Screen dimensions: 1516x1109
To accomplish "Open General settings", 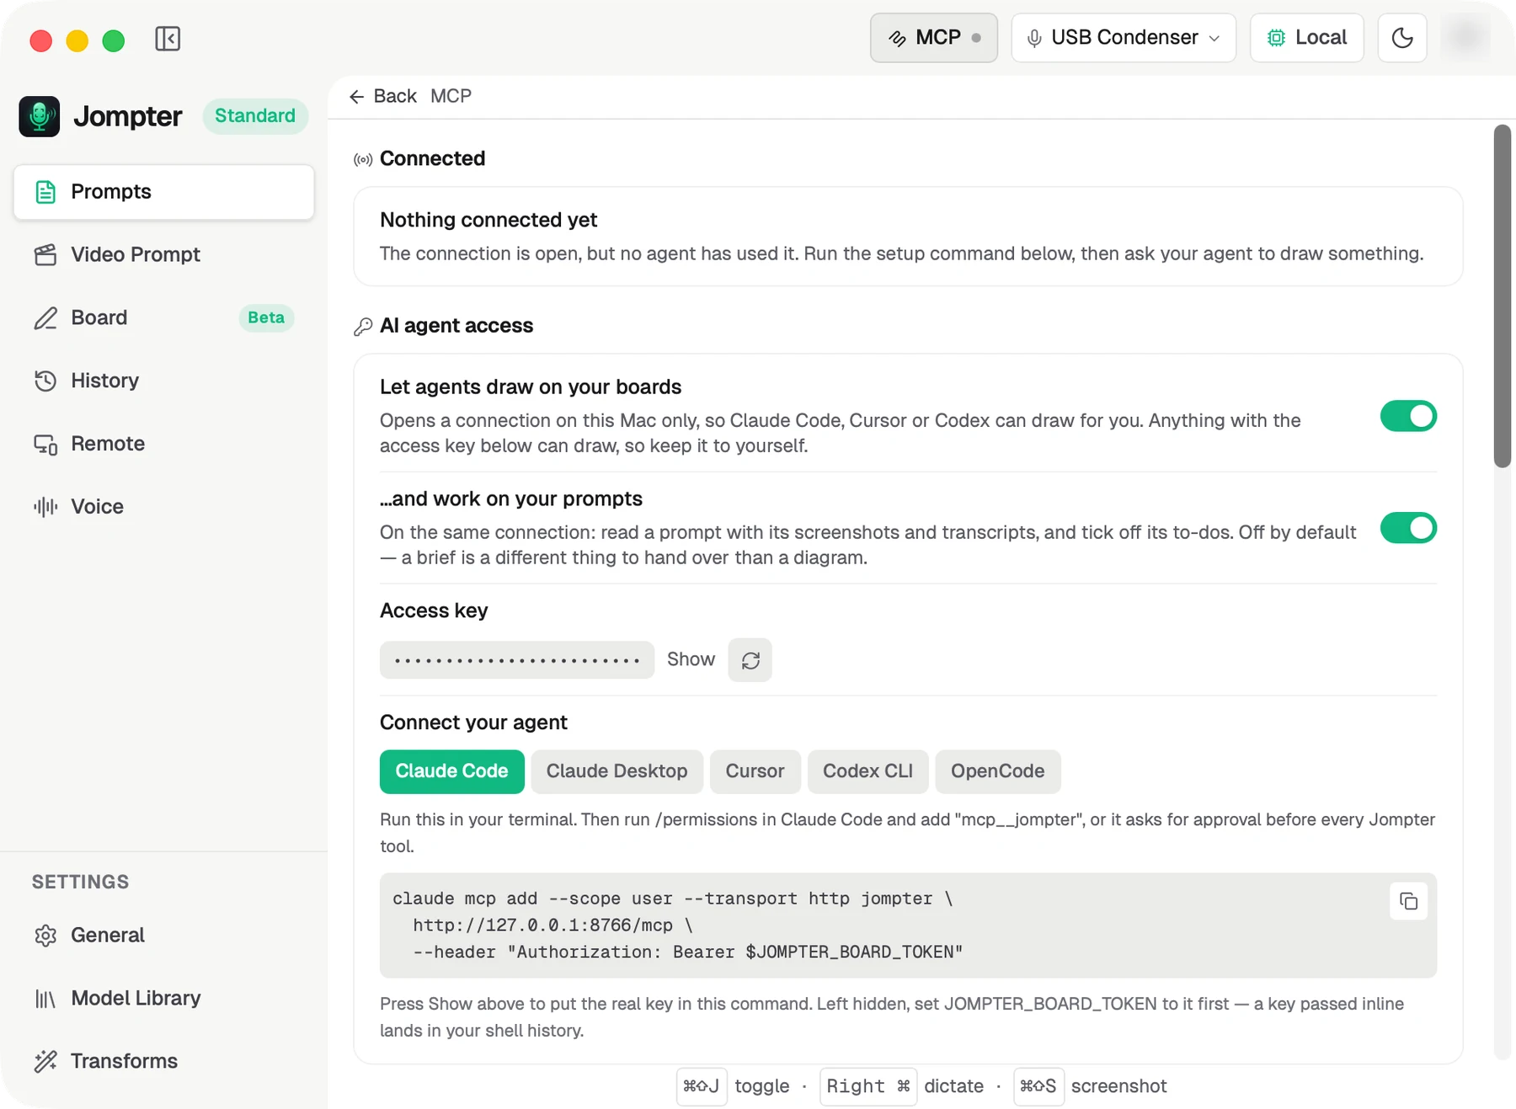I will point(164,936).
